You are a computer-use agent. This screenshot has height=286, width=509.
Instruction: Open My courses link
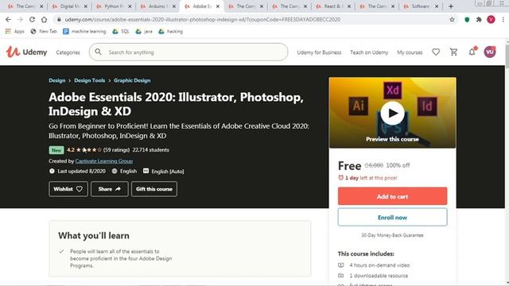click(410, 52)
